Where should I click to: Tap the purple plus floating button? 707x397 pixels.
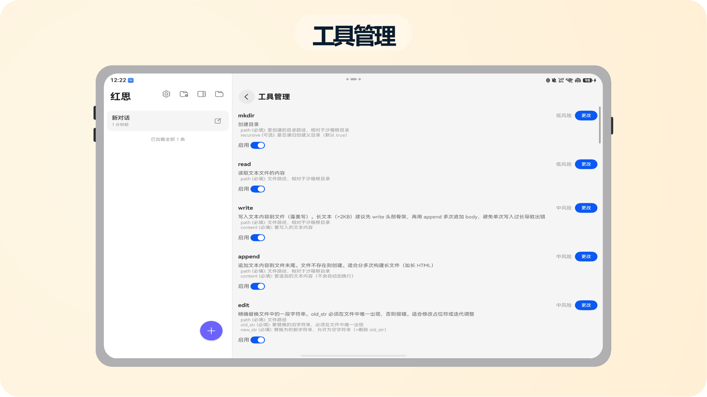tap(211, 331)
